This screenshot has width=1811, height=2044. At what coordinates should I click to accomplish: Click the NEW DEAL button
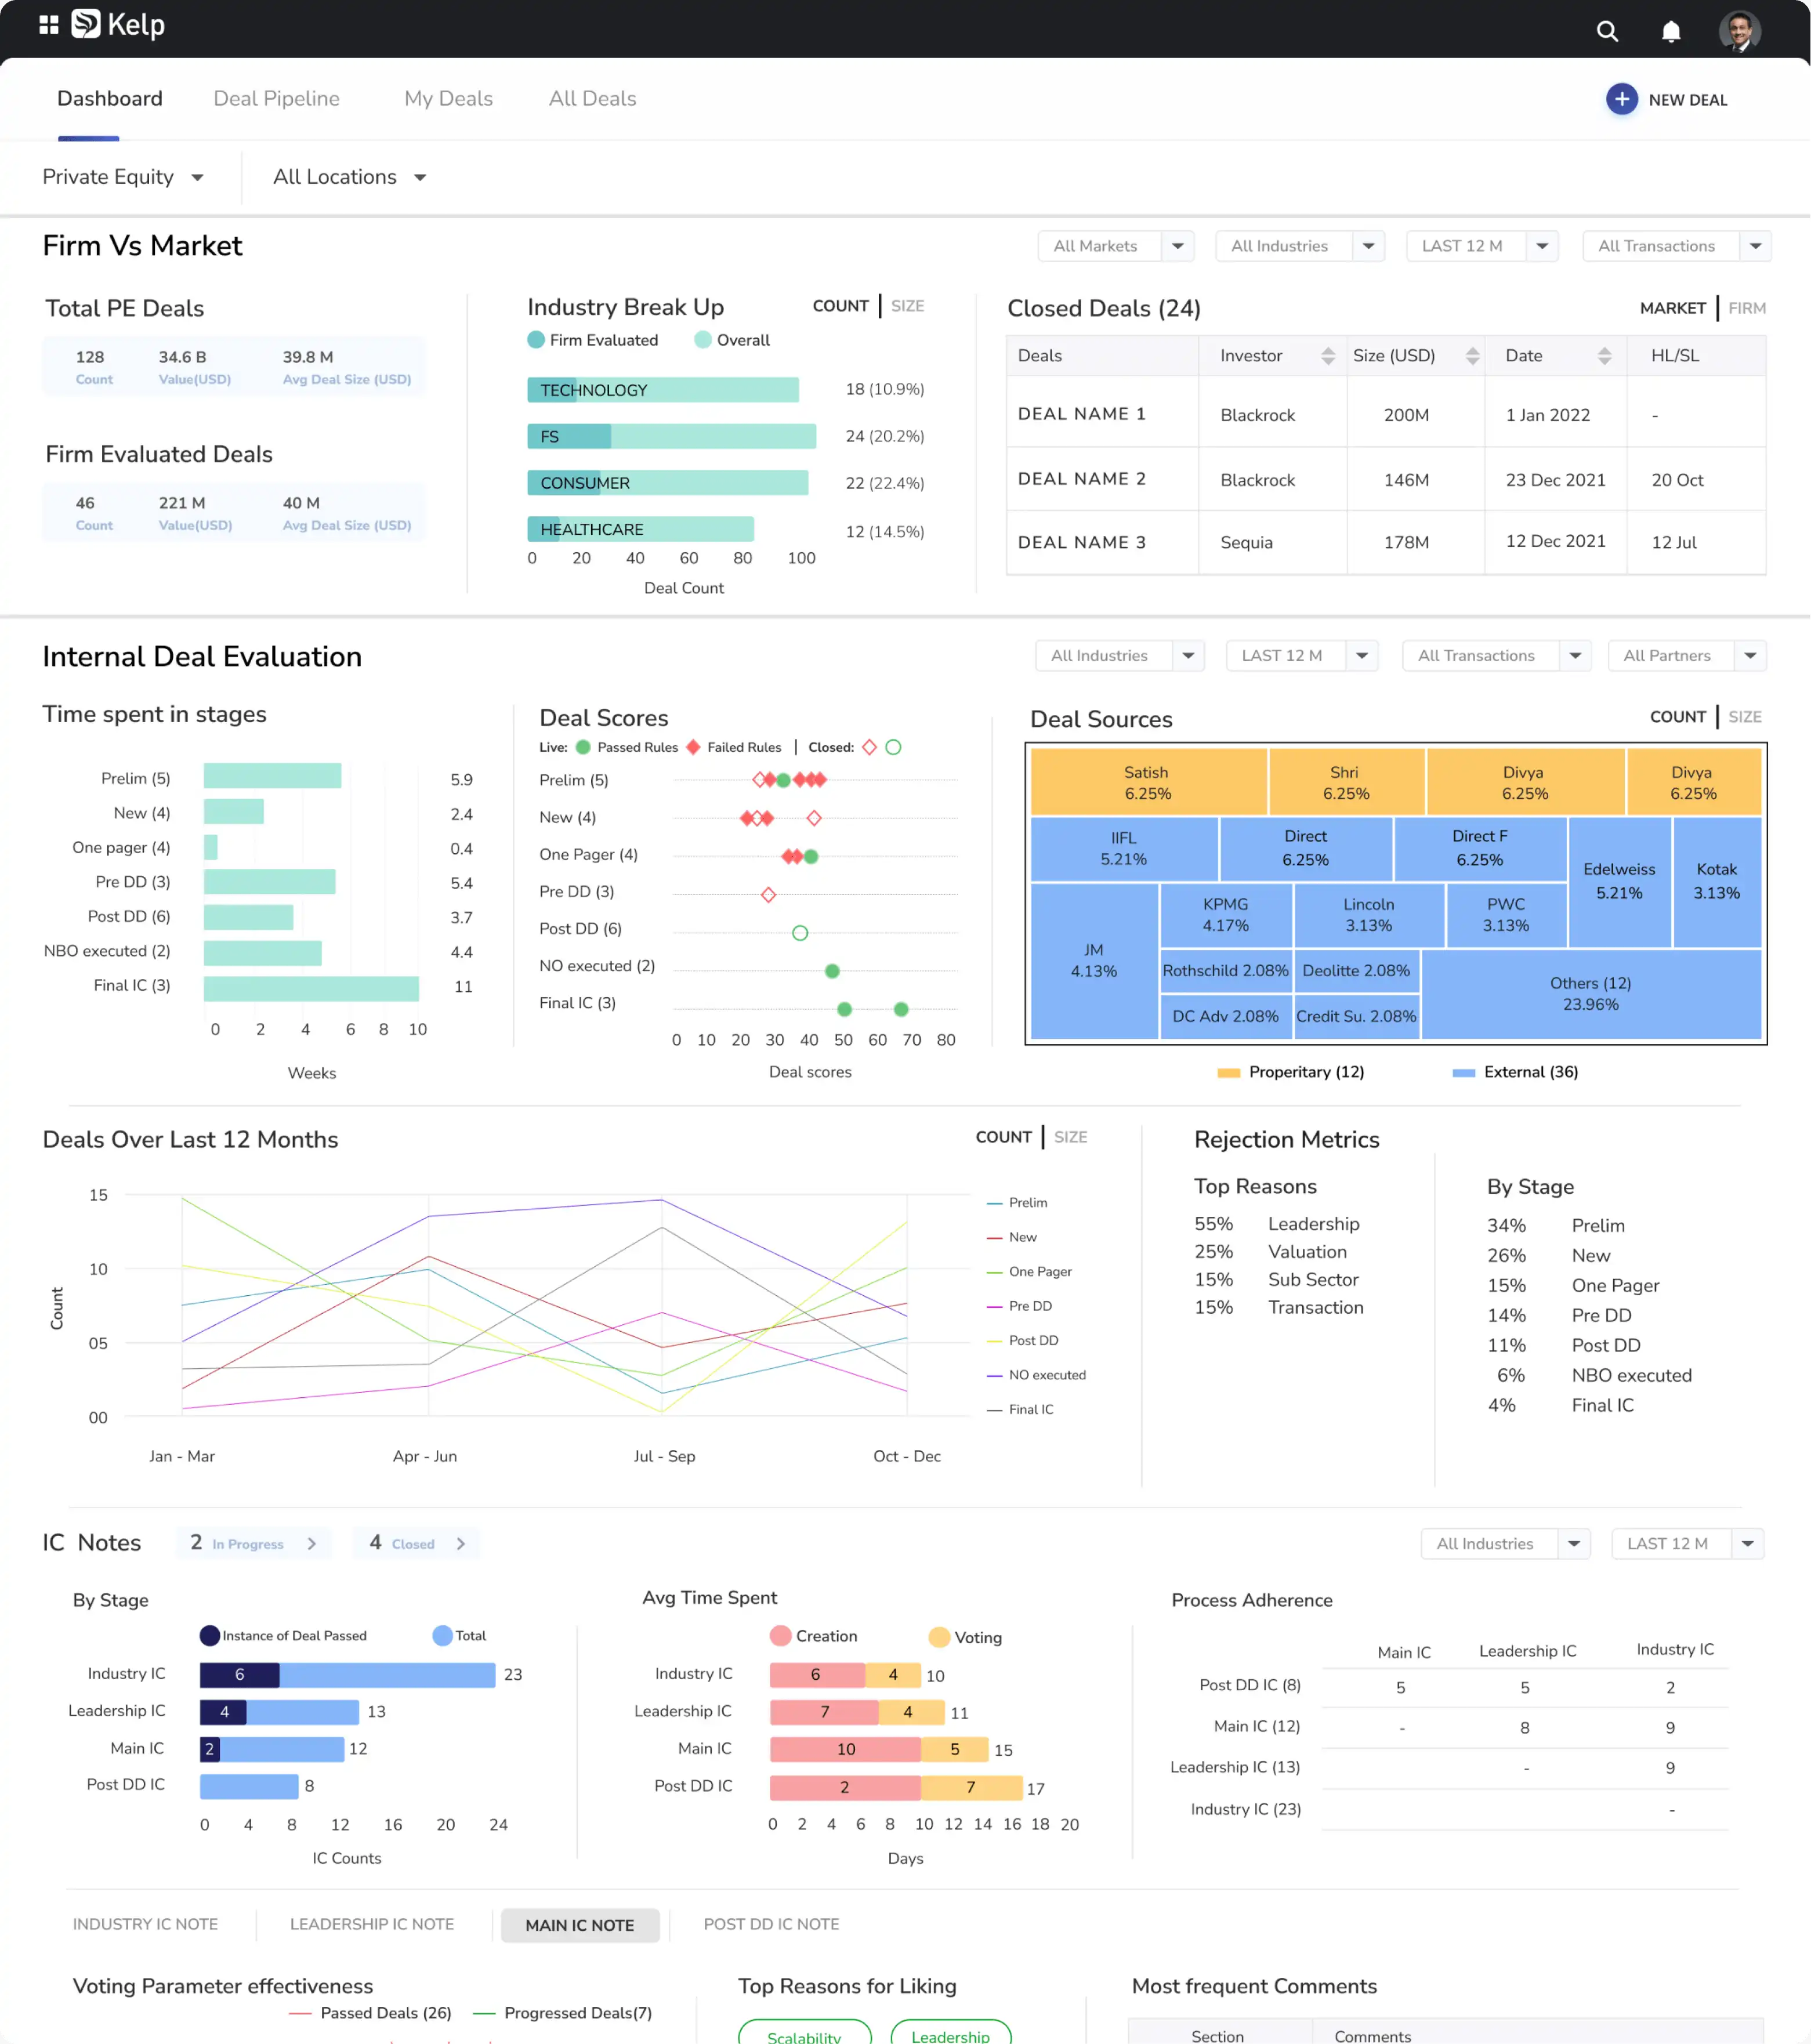pos(1667,99)
